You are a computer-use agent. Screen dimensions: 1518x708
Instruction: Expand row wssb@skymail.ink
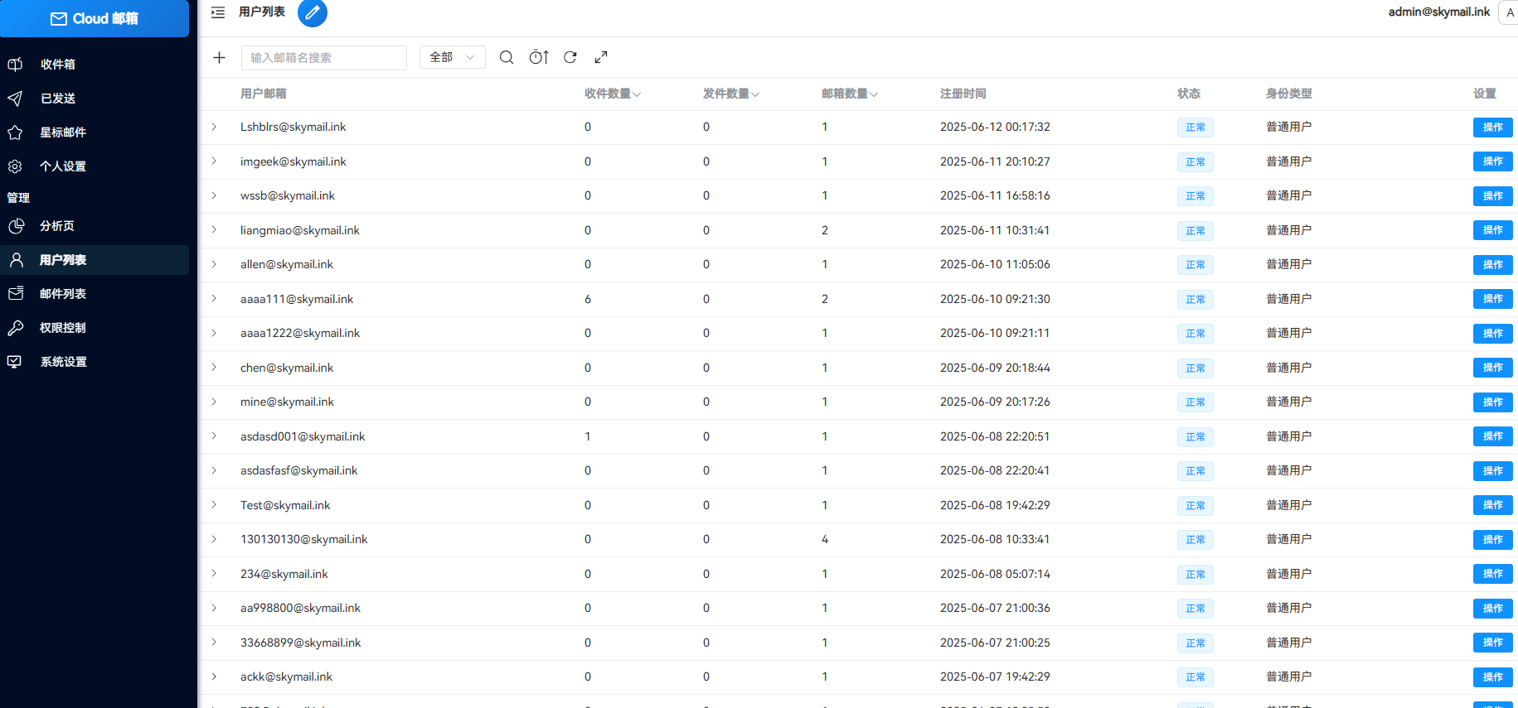click(214, 195)
